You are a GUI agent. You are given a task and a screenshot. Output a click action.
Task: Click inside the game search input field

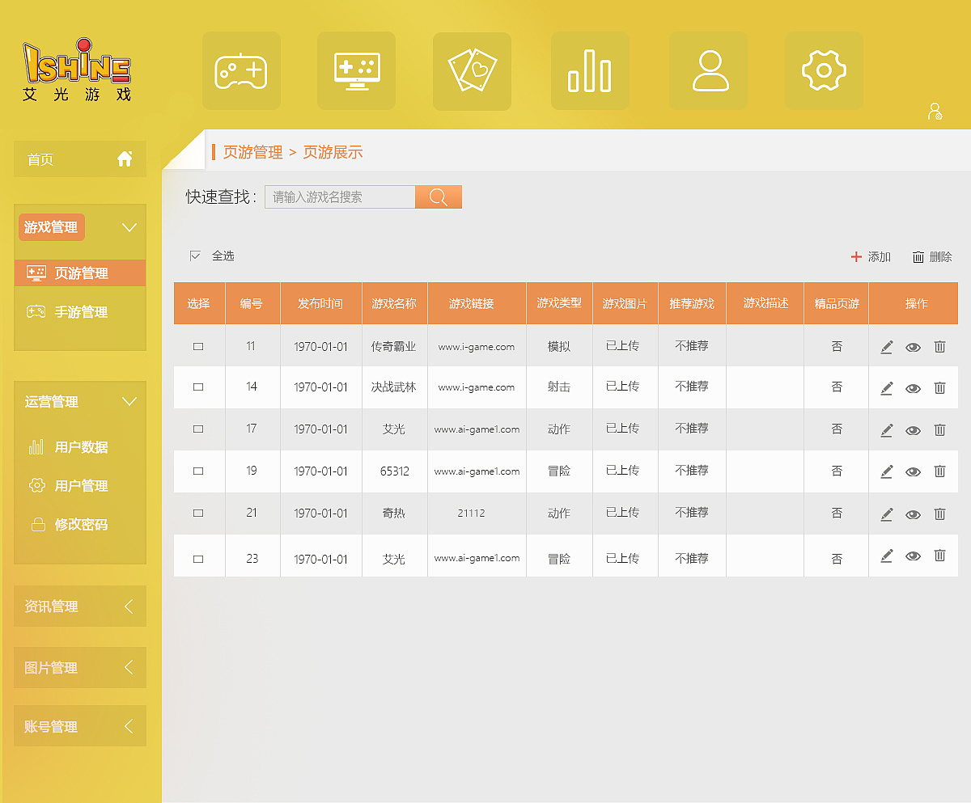point(340,197)
